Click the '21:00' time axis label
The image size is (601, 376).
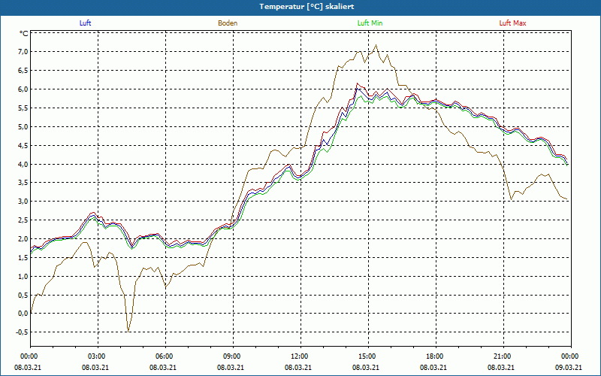coord(503,356)
